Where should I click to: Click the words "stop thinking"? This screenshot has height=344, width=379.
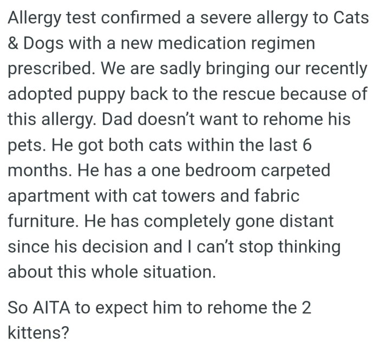click(290, 248)
